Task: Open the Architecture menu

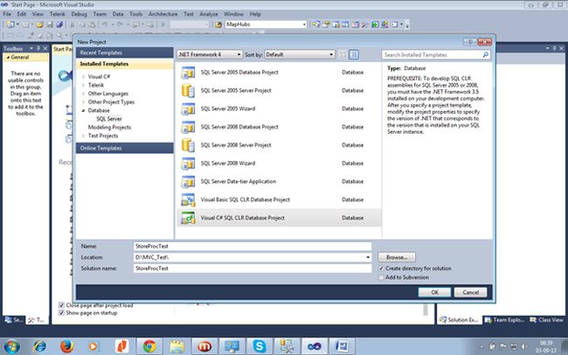Action: 163,14
